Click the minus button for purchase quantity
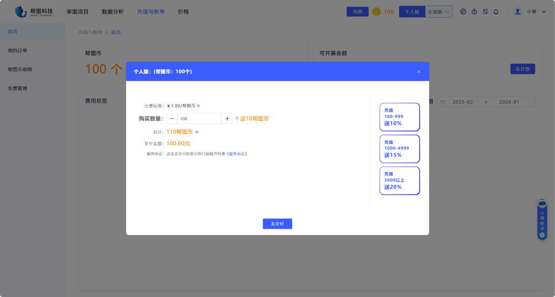This screenshot has height=297, width=555. (x=172, y=119)
